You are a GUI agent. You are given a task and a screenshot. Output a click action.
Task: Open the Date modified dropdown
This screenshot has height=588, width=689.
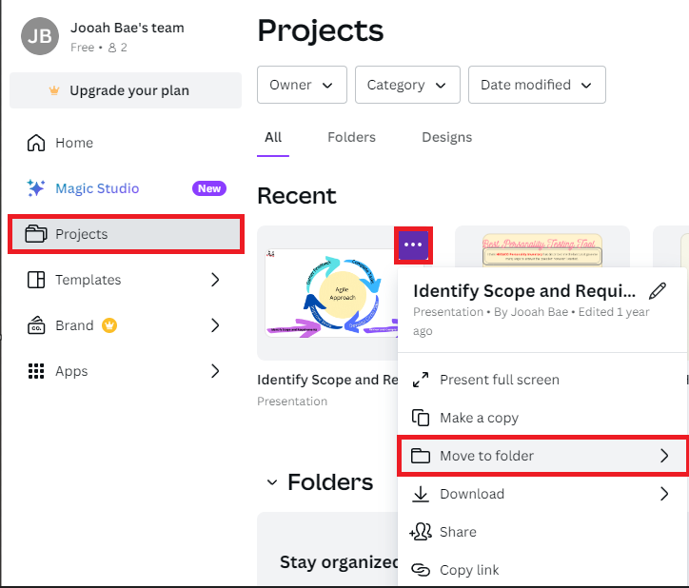click(x=537, y=85)
